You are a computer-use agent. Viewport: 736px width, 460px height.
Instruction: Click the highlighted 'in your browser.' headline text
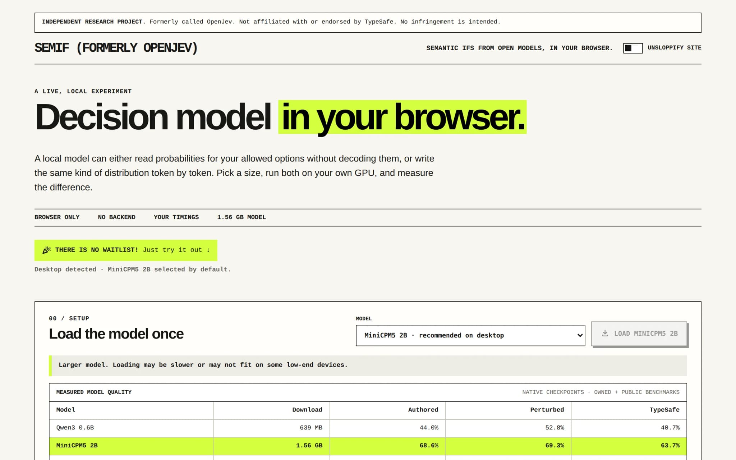click(402, 117)
